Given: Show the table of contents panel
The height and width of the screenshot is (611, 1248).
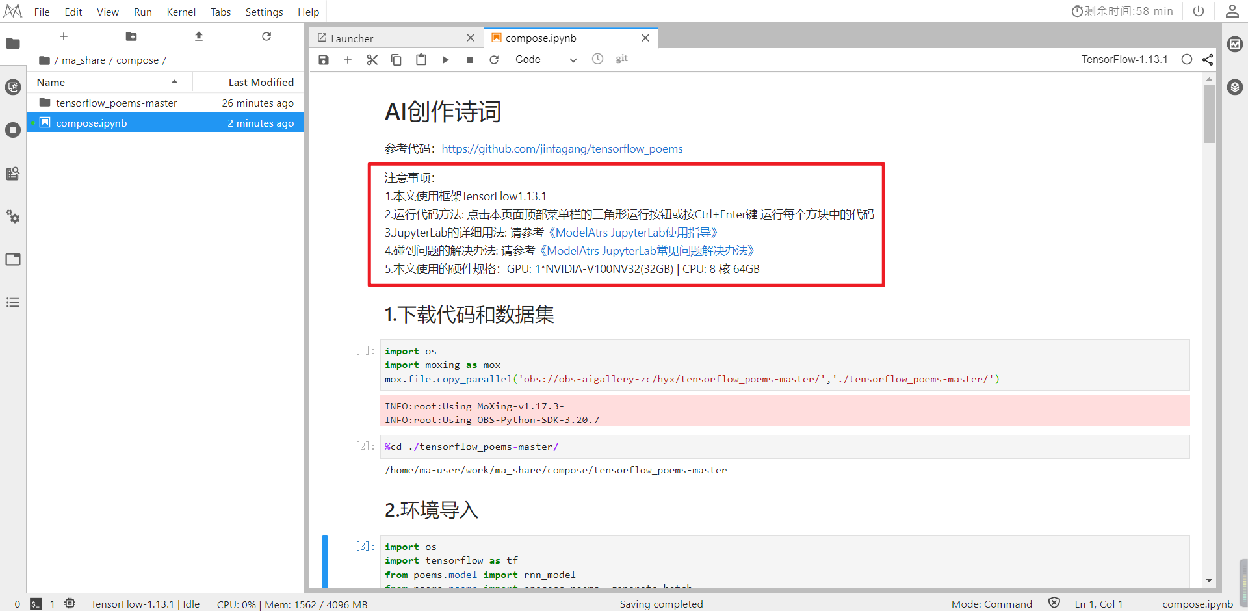Looking at the screenshot, I should [x=13, y=302].
